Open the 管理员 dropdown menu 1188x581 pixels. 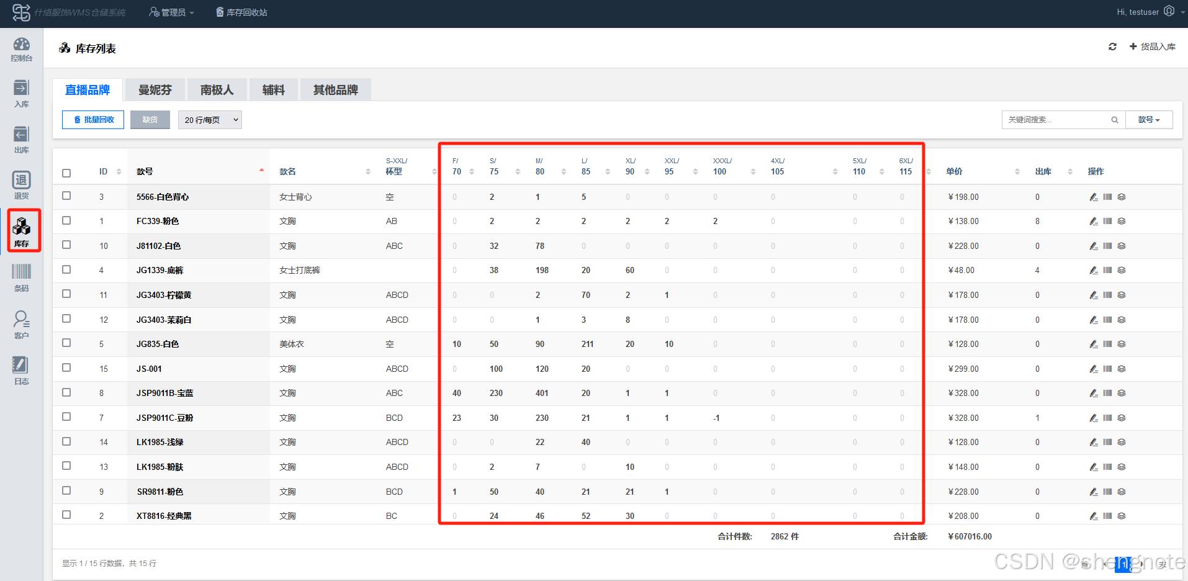(x=172, y=12)
